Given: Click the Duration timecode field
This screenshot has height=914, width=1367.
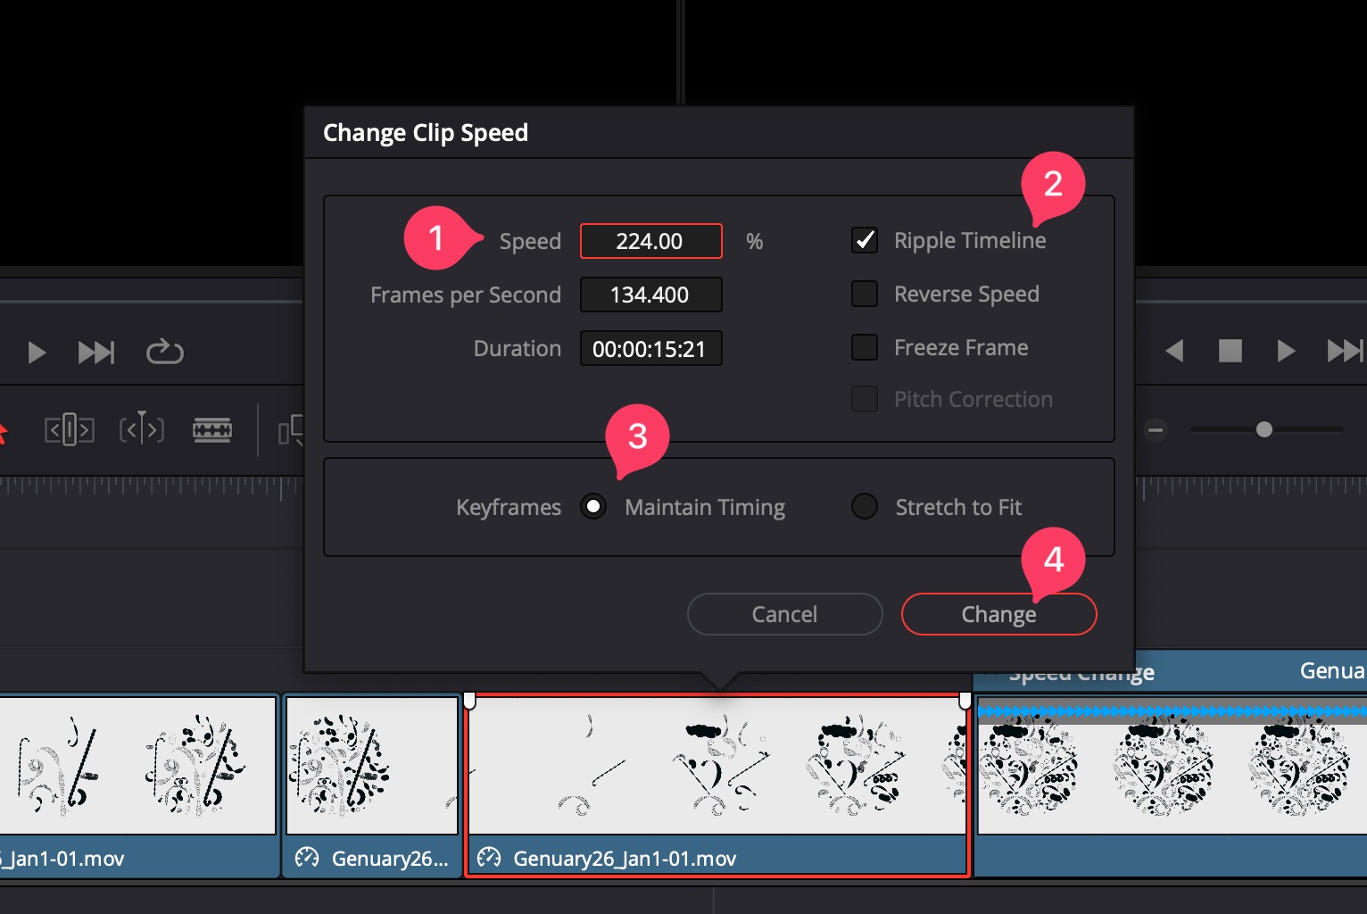Looking at the screenshot, I should click(x=650, y=348).
